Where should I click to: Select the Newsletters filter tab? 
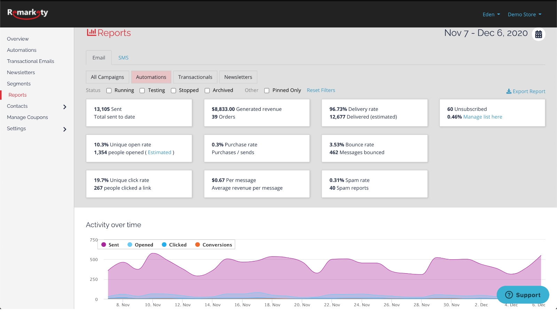click(238, 77)
